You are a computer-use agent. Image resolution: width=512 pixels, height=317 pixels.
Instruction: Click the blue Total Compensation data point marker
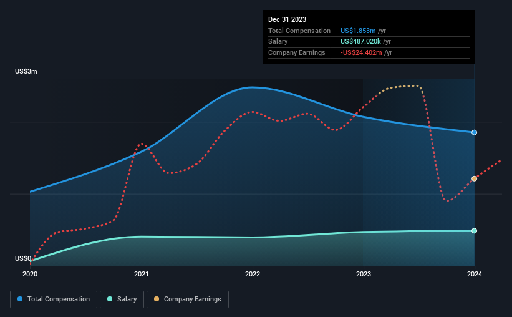[474, 132]
